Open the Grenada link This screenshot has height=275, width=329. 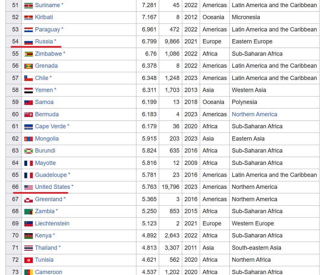[46, 66]
